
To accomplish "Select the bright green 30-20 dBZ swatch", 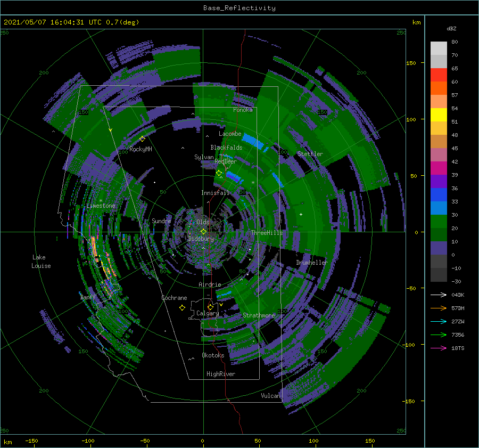I will click(439, 222).
